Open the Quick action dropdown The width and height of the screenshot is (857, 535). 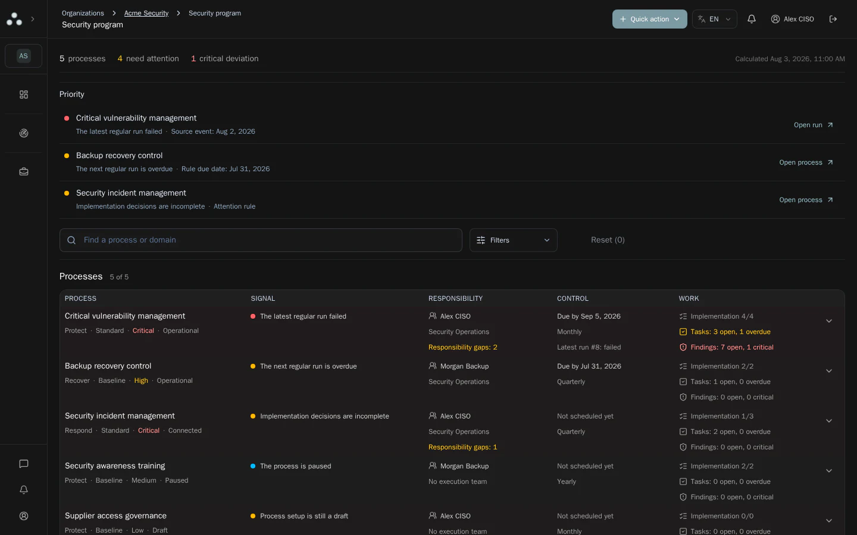(x=650, y=19)
